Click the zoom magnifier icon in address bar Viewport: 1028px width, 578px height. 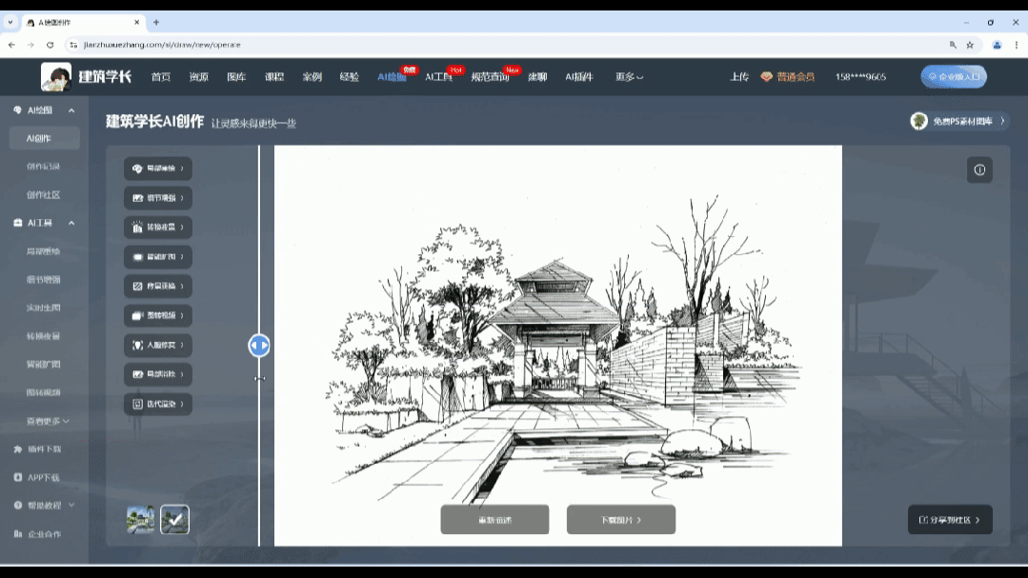953,45
